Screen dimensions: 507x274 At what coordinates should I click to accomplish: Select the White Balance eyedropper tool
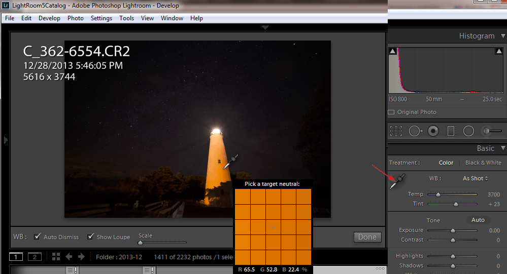click(397, 182)
